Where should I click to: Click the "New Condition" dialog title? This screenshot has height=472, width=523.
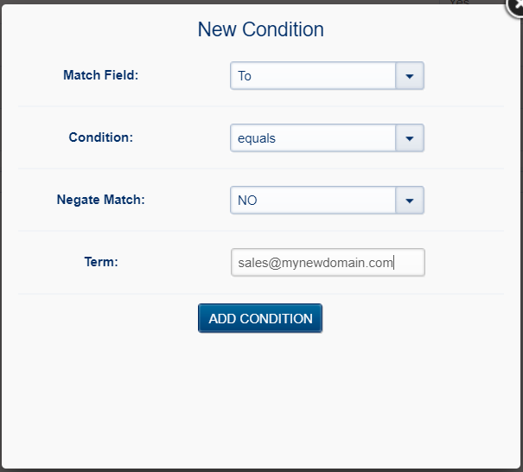(x=260, y=29)
